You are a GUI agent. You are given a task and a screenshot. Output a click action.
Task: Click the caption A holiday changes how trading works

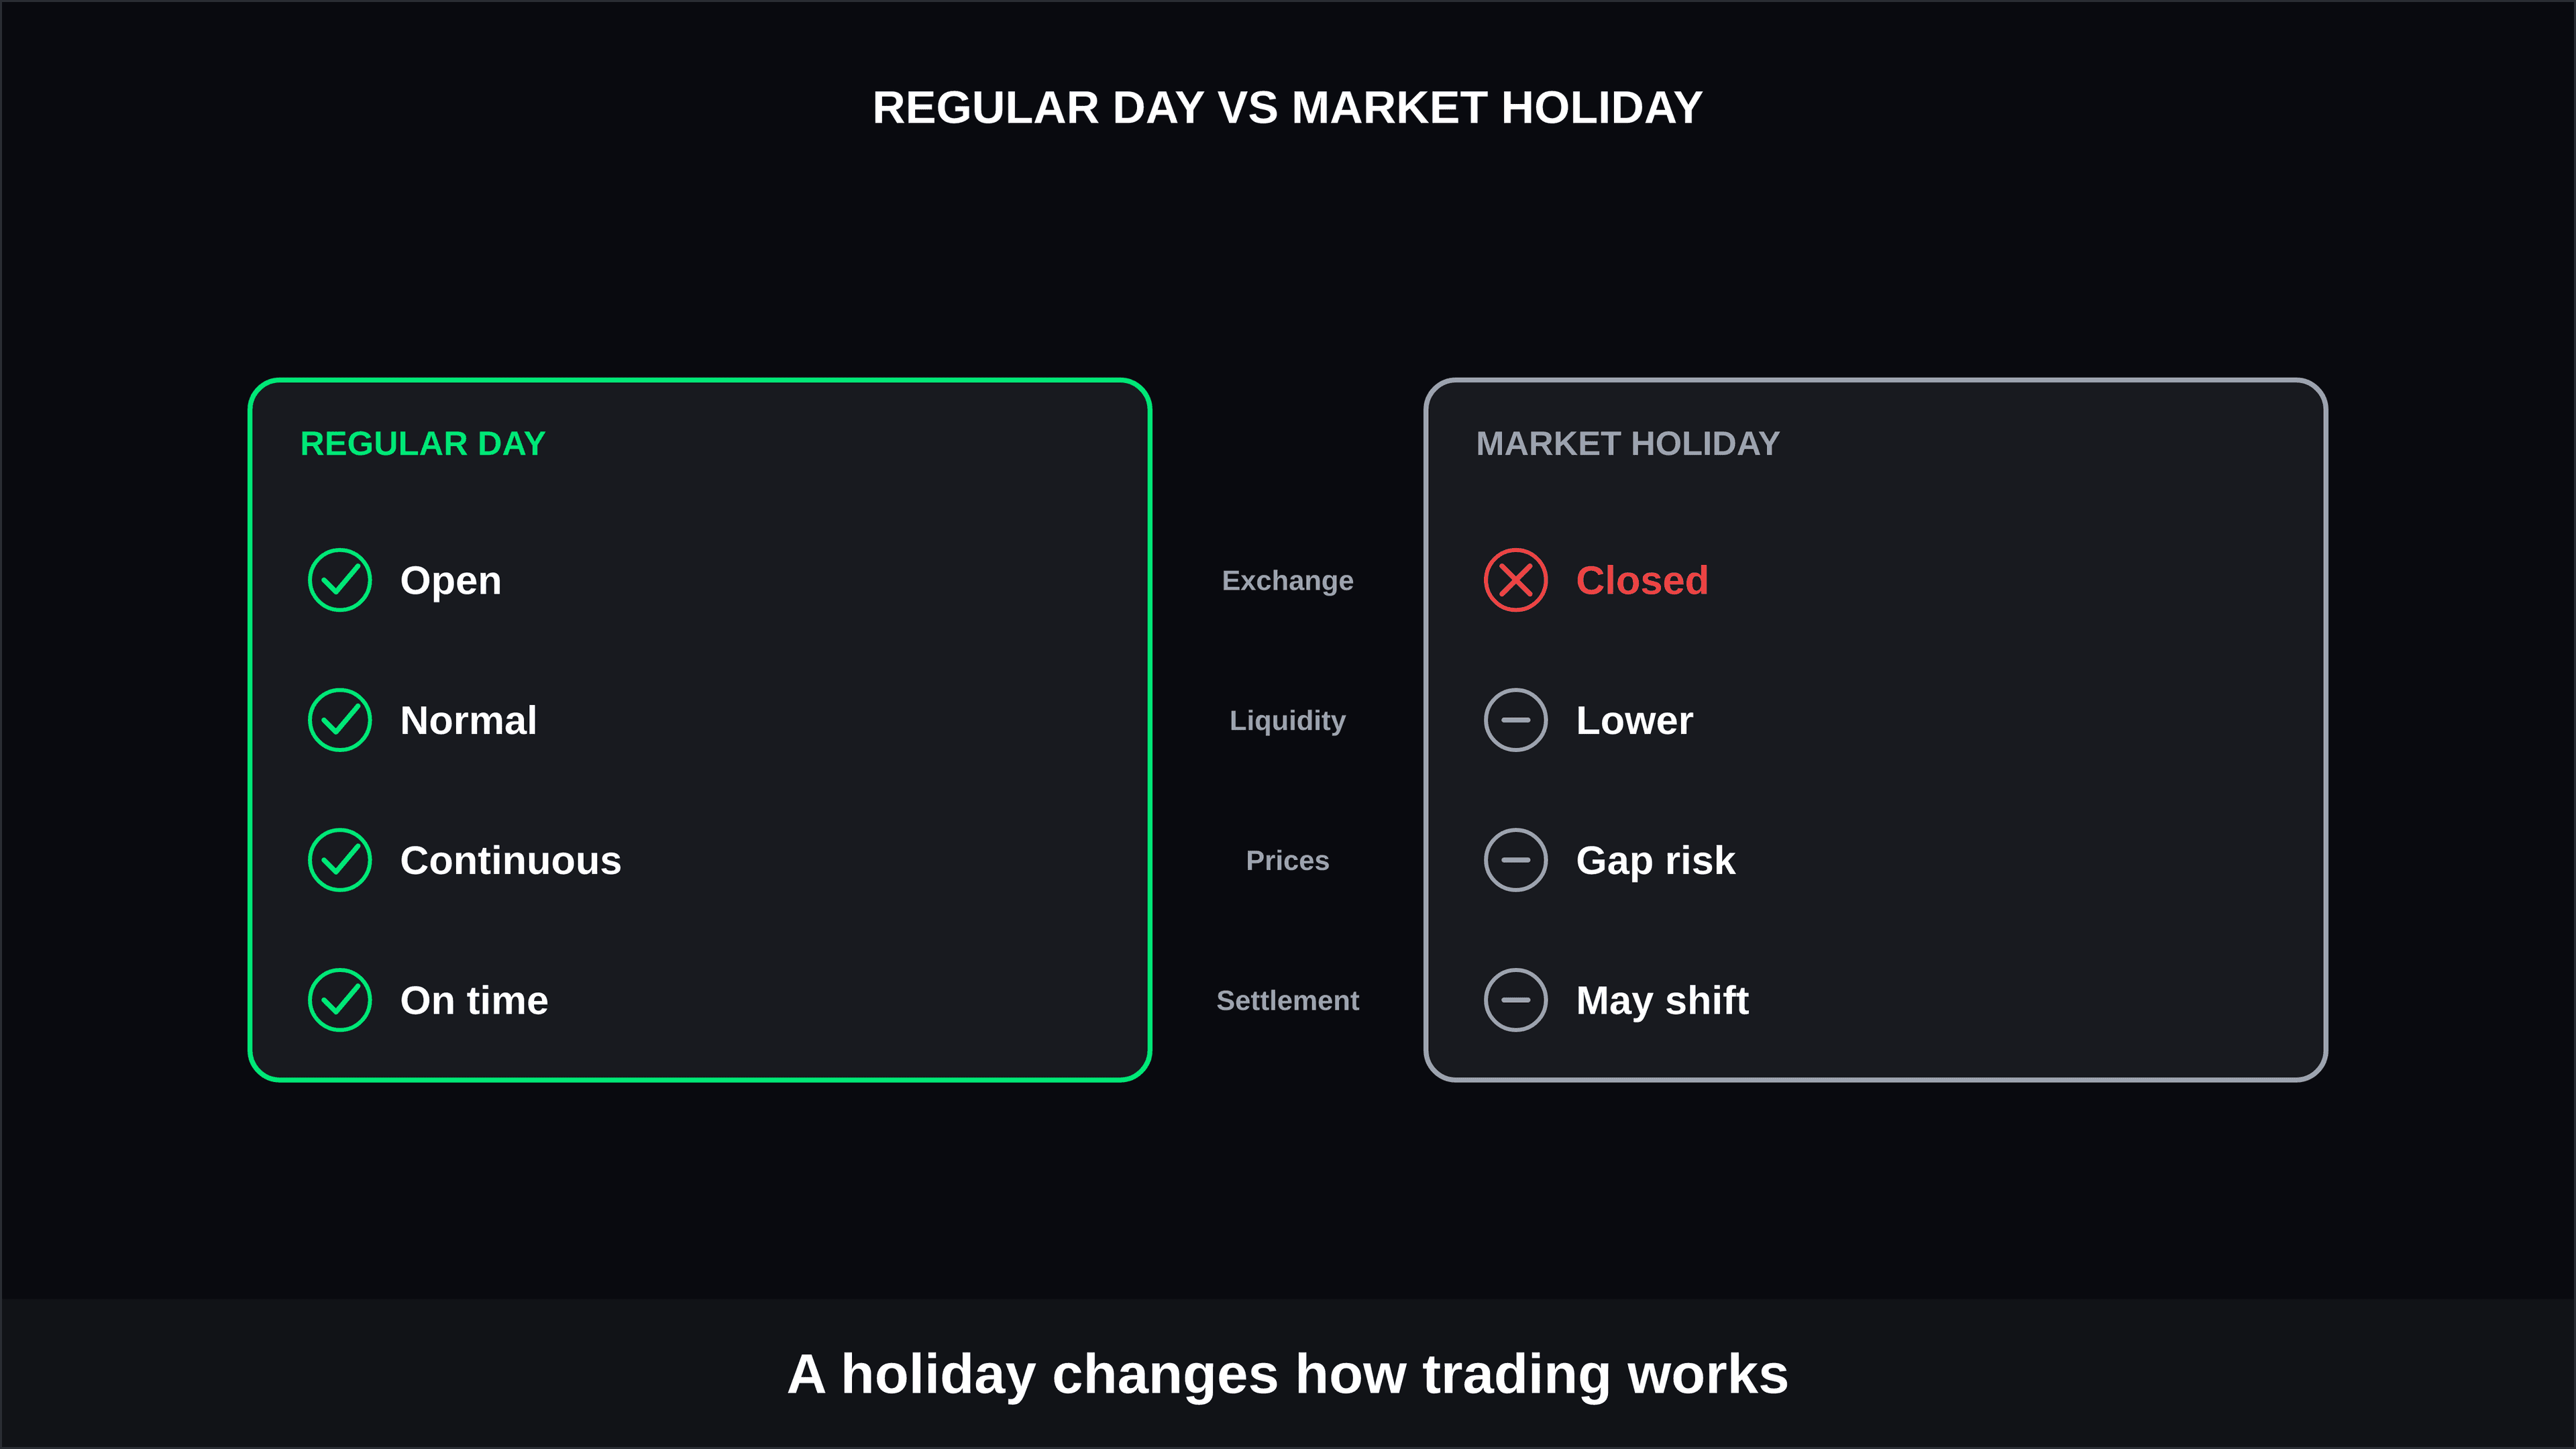click(x=1288, y=1375)
